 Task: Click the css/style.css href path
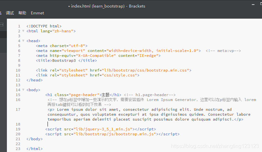[x=119, y=75]
